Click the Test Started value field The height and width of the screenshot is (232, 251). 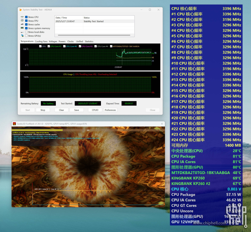pyautogui.click(x=88, y=103)
